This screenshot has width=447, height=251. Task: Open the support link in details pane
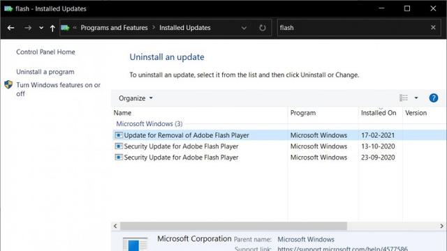click(x=342, y=248)
